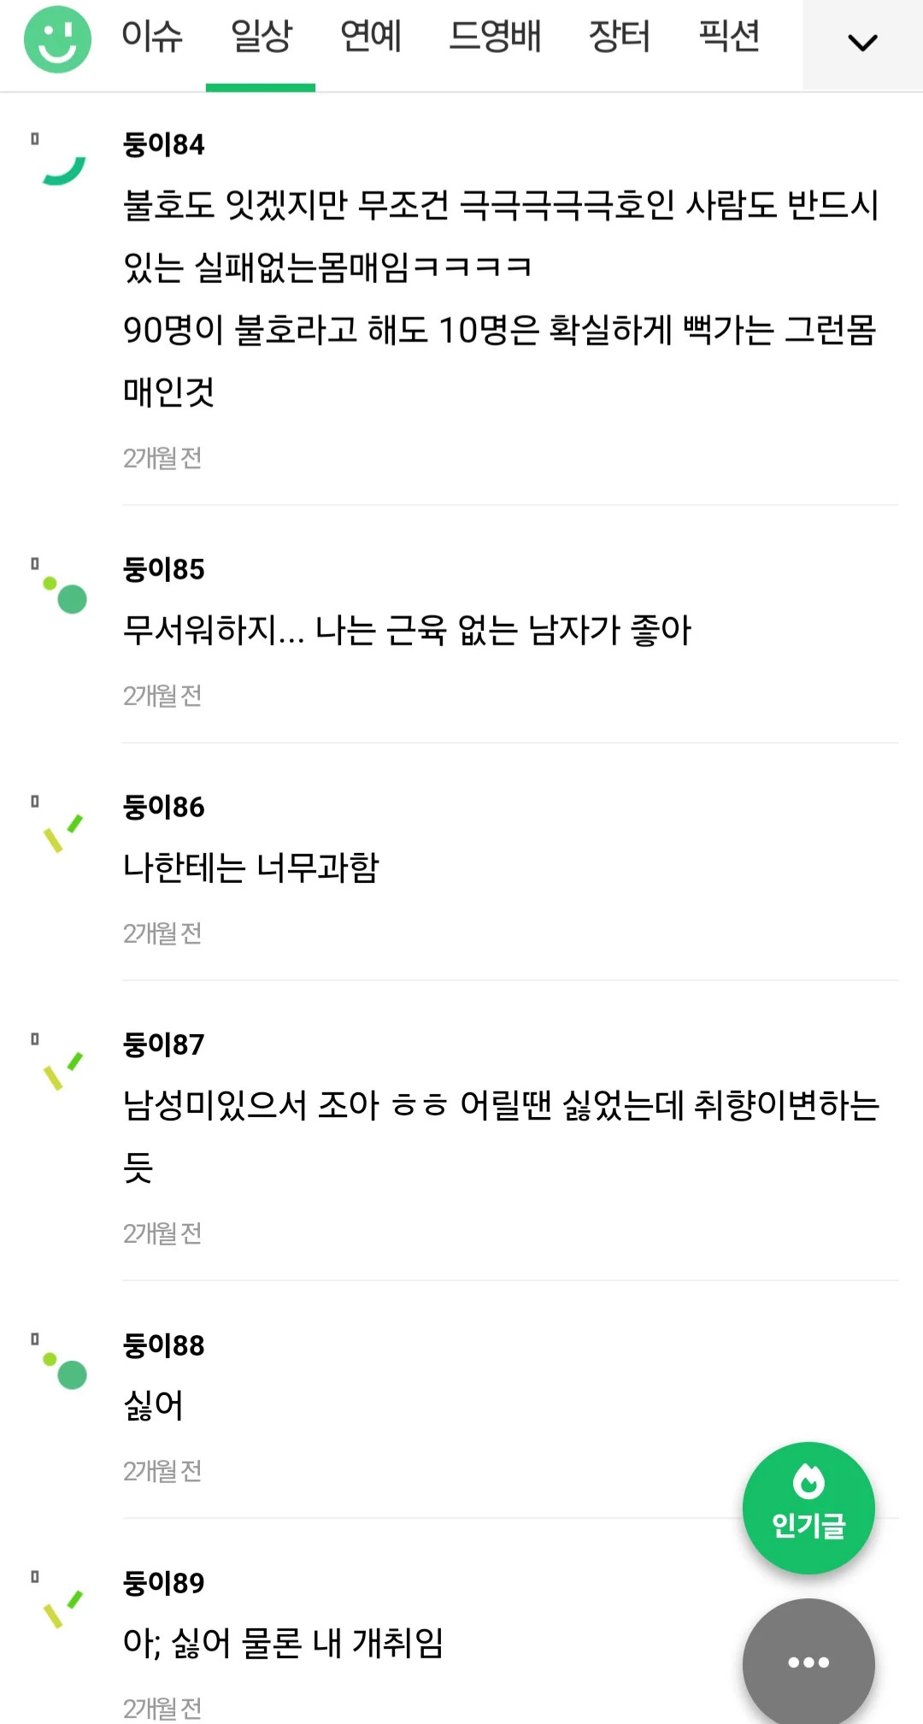
Task: Open the 이슈 tab
Action: click(x=152, y=37)
